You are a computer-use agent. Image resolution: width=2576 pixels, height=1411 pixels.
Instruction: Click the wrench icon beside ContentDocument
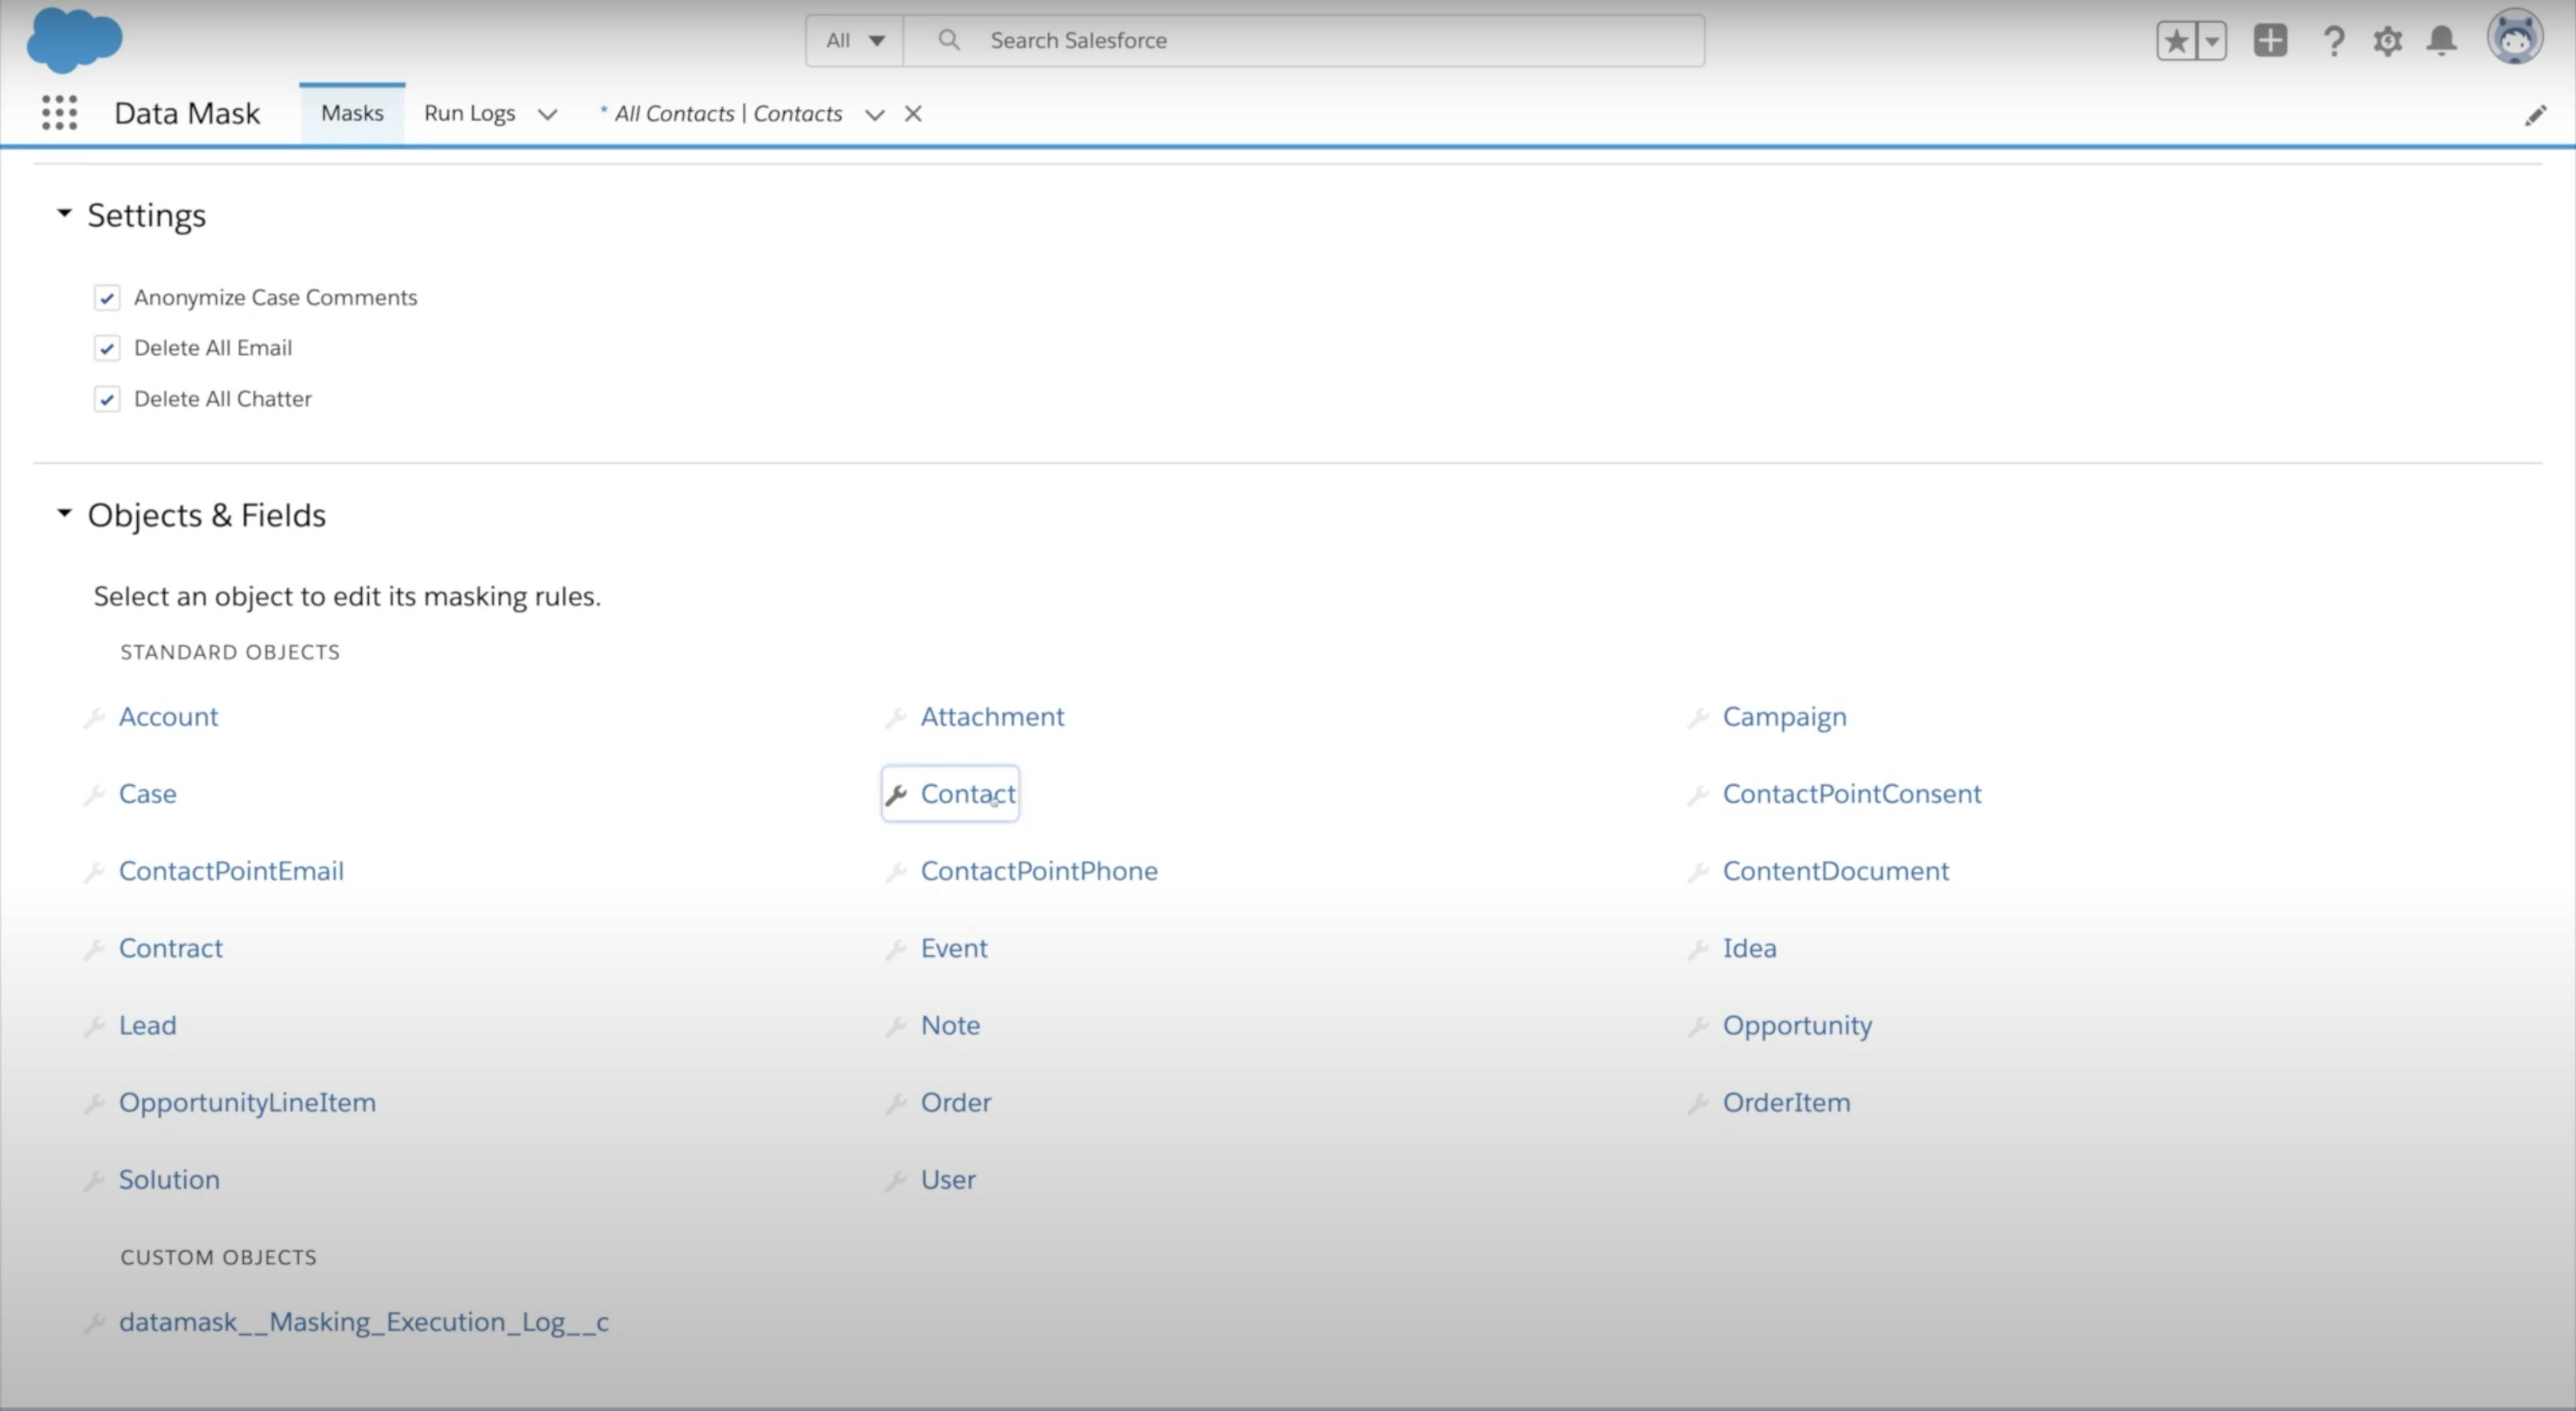(1698, 871)
